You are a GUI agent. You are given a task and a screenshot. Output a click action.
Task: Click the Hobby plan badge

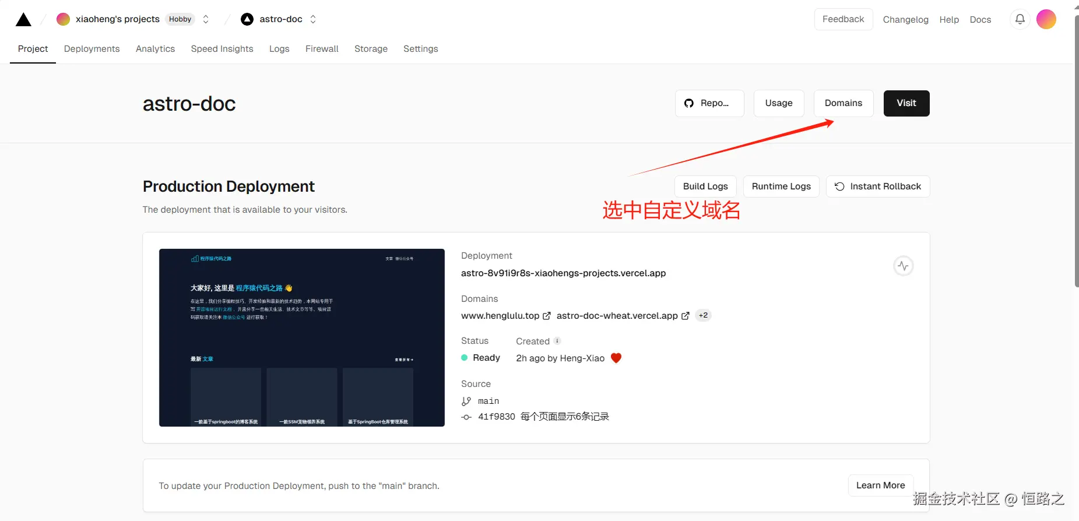[180, 19]
